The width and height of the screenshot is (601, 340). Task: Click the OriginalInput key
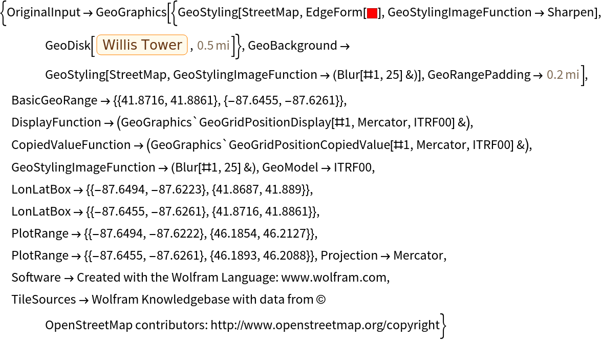click(x=43, y=13)
